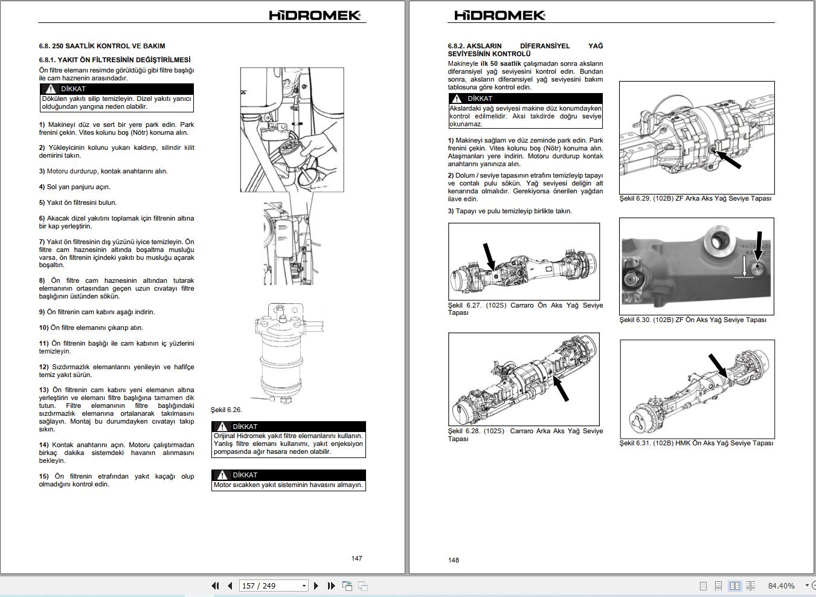
Task: Click step 9) Ön filtrenin cam kabını
Action: (x=97, y=312)
